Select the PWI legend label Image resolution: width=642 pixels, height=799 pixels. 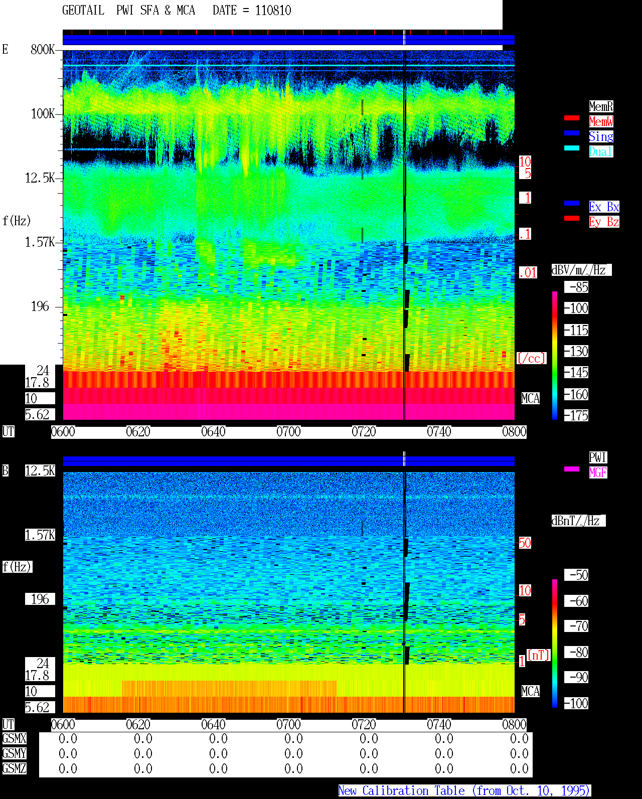(x=598, y=457)
